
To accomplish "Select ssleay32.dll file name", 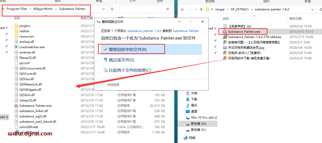I will pyautogui.click(x=28, y=100).
